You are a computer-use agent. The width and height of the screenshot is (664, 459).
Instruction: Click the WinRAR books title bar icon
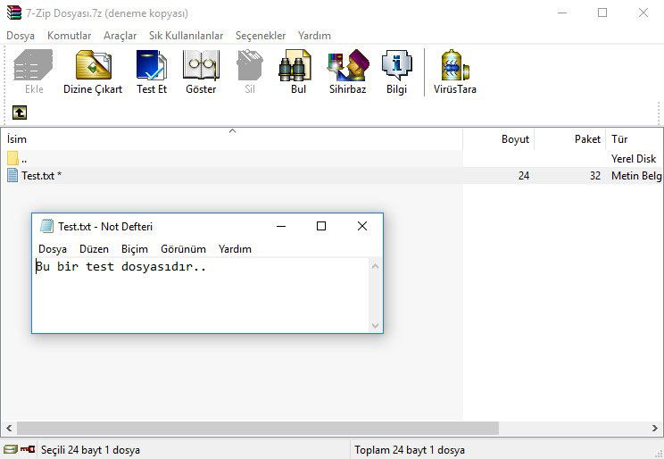tap(14, 13)
